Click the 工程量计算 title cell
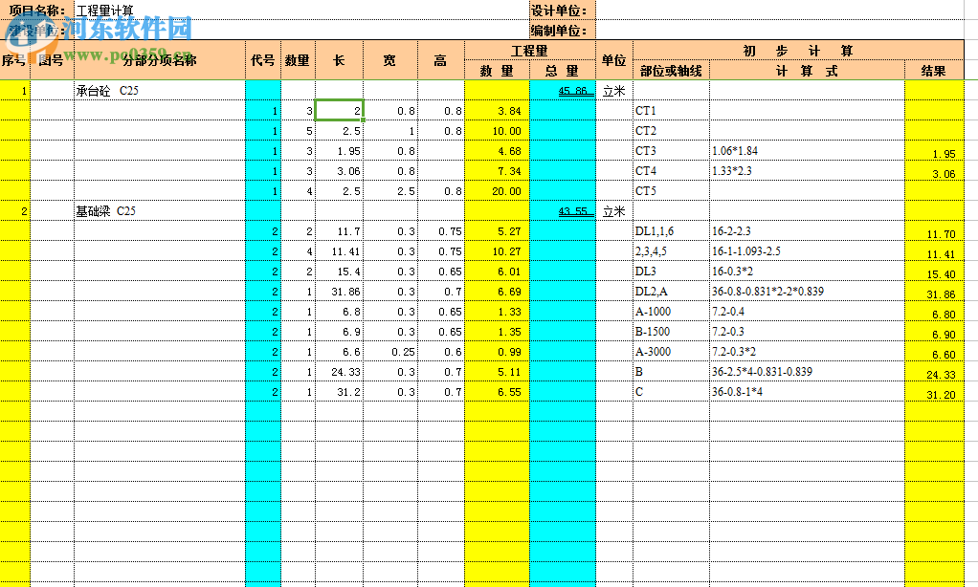 tap(105, 11)
